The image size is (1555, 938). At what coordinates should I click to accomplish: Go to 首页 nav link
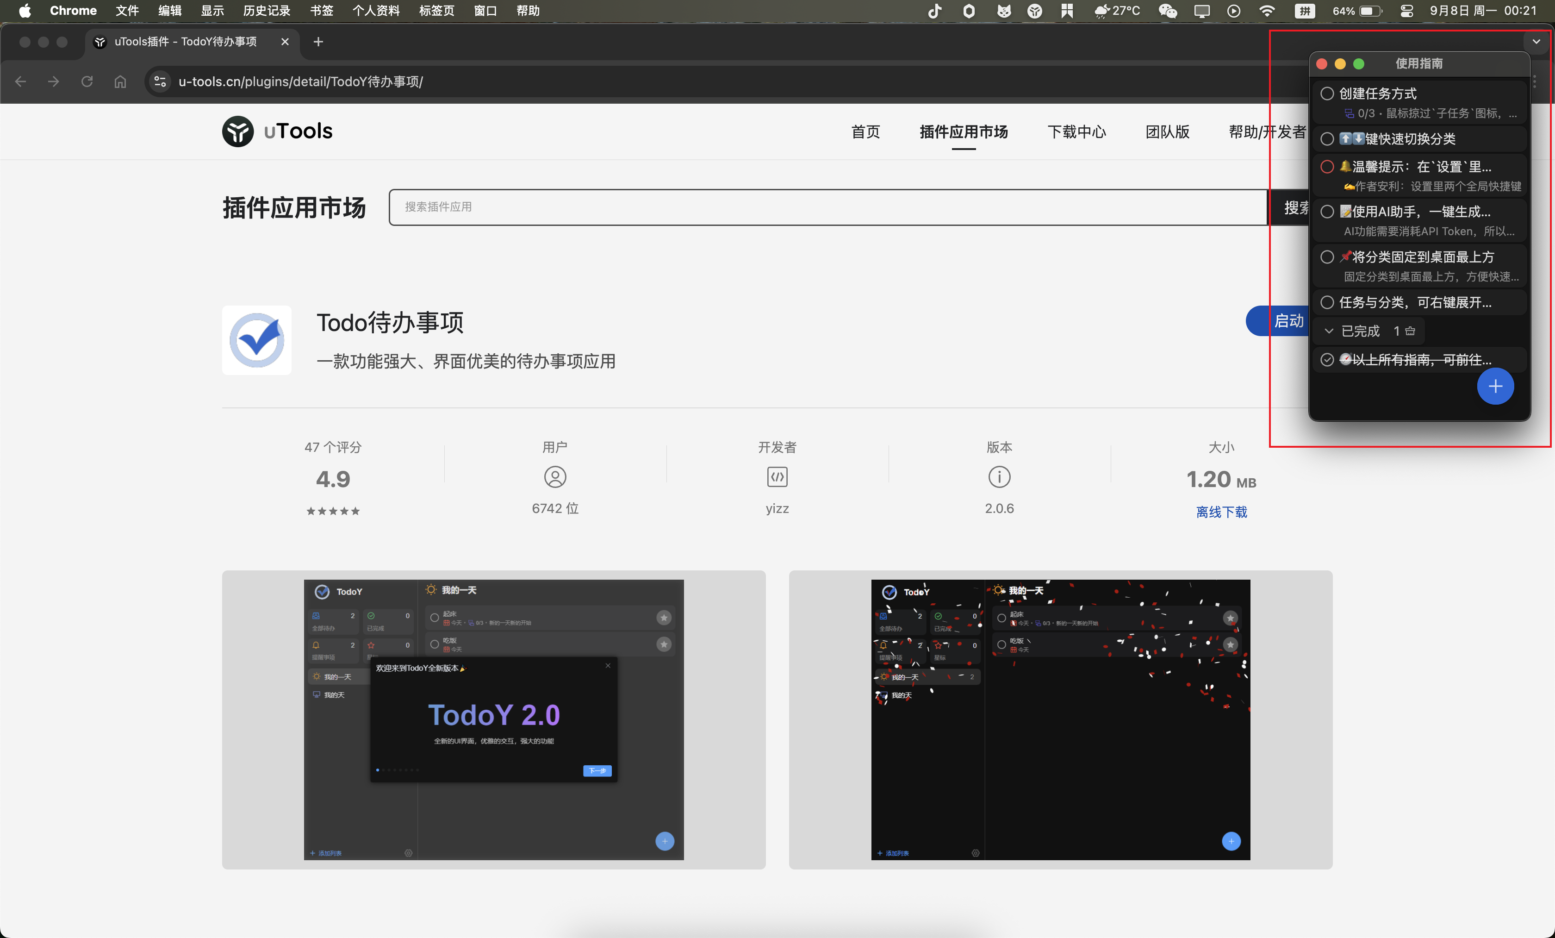865,131
